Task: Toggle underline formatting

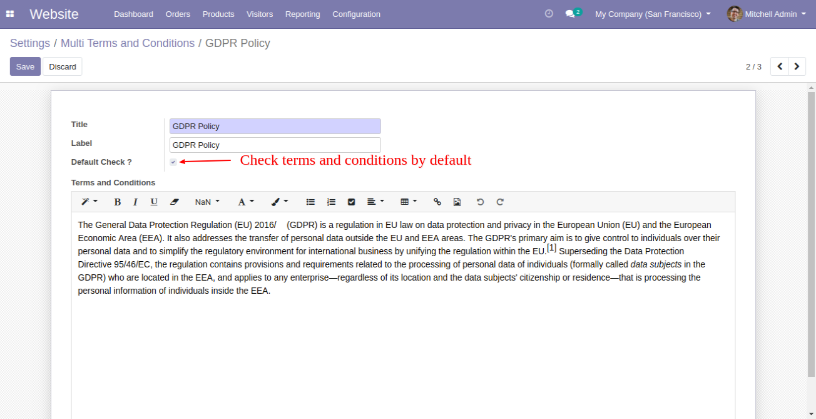Action: click(154, 202)
